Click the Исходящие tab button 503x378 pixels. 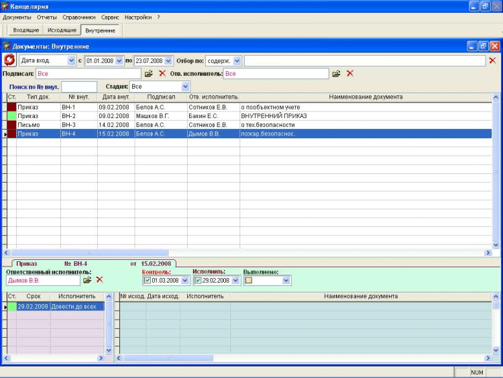(62, 30)
